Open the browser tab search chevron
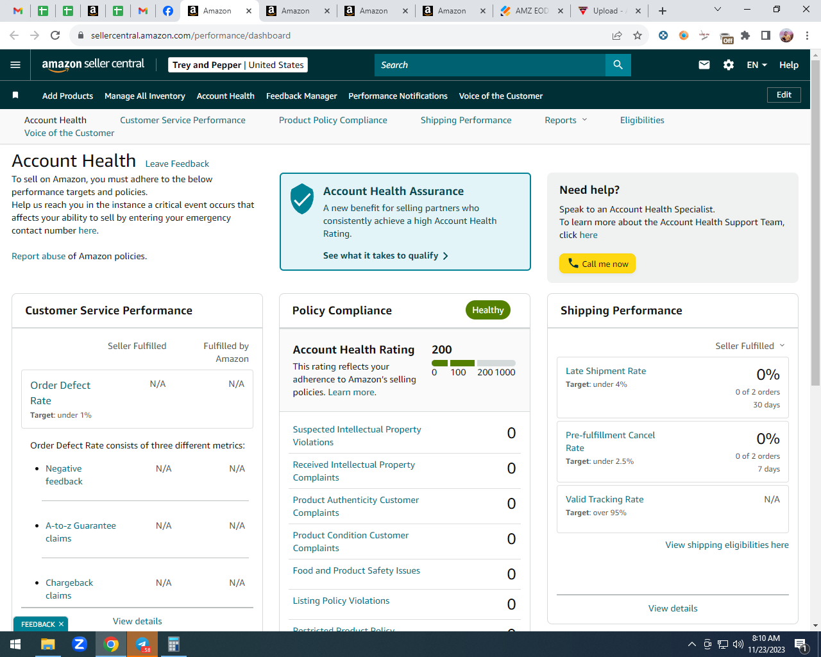 [718, 10]
